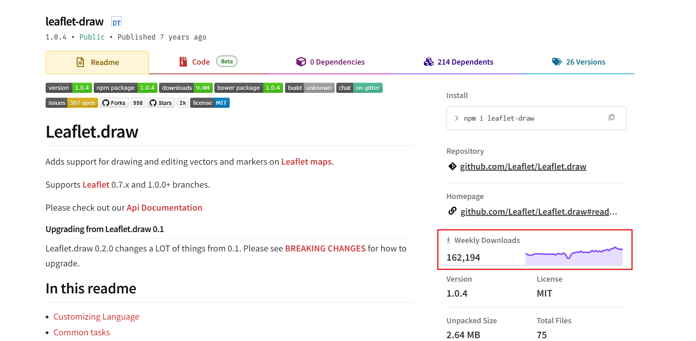
Task: Click the forks count 998
Action: 138,103
